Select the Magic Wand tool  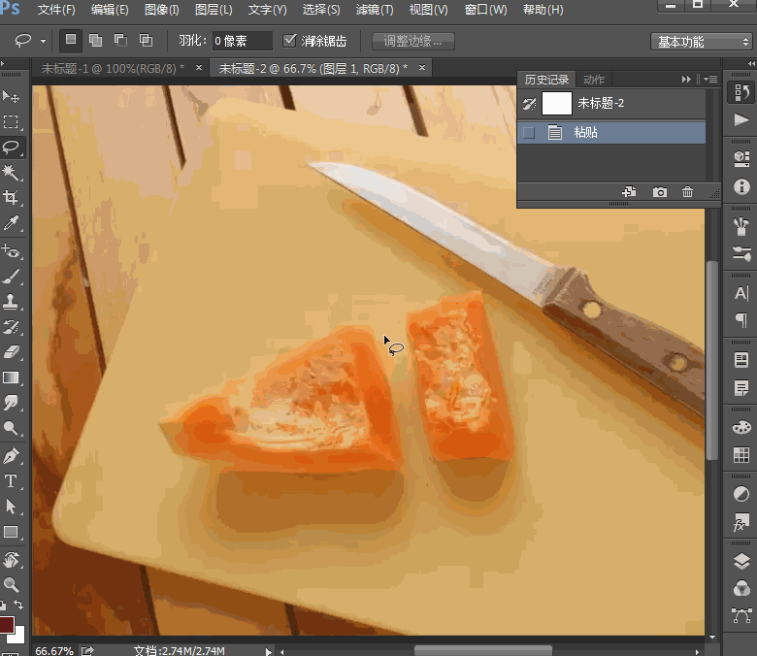pyautogui.click(x=11, y=172)
